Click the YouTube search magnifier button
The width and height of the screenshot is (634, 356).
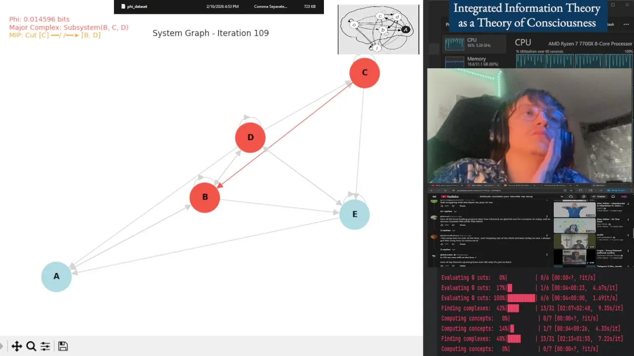tap(571, 197)
